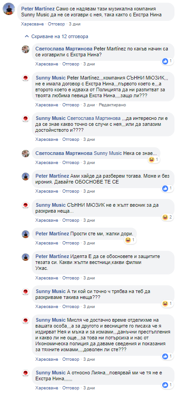Open like reaction on "ОБОСНОВЕ ТЕ СЕ" comment

tap(167, 188)
